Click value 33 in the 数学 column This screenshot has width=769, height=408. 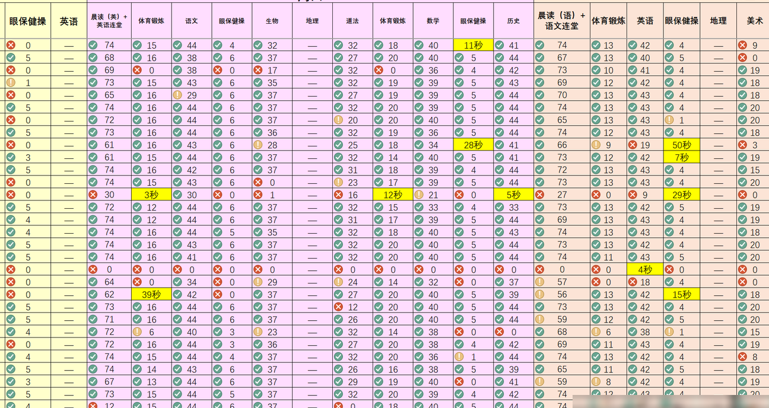(x=433, y=207)
